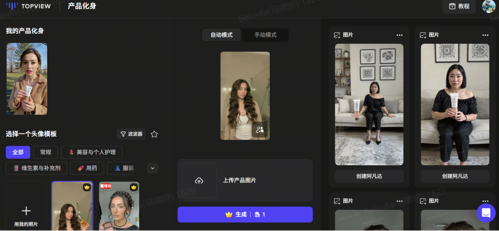Select the 维生素与补充剂 category
The height and width of the screenshot is (231, 499).
(36, 168)
